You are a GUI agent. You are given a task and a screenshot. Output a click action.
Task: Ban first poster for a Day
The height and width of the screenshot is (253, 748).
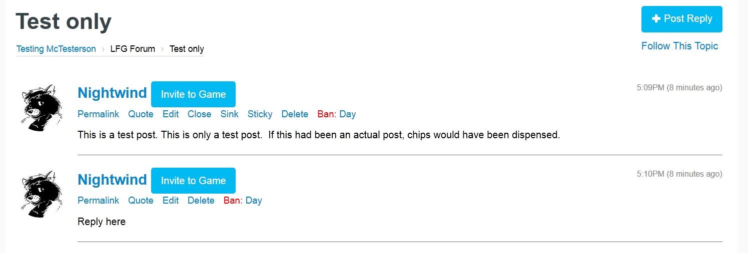[x=347, y=114]
